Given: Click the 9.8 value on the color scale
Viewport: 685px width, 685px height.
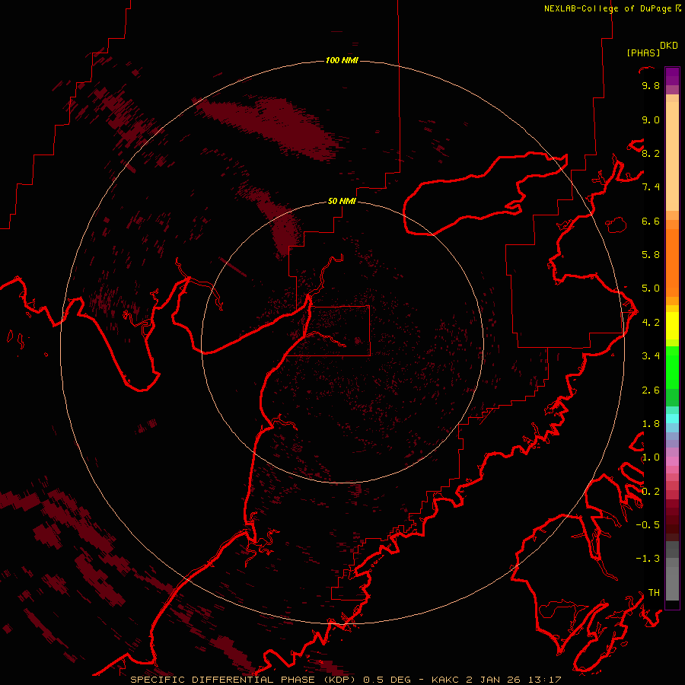Looking at the screenshot, I should click(x=651, y=85).
